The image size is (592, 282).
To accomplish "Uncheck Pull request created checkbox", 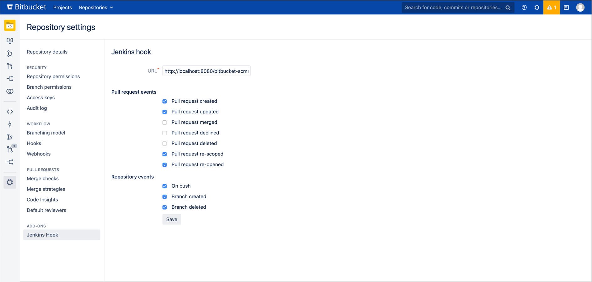I will click(164, 101).
